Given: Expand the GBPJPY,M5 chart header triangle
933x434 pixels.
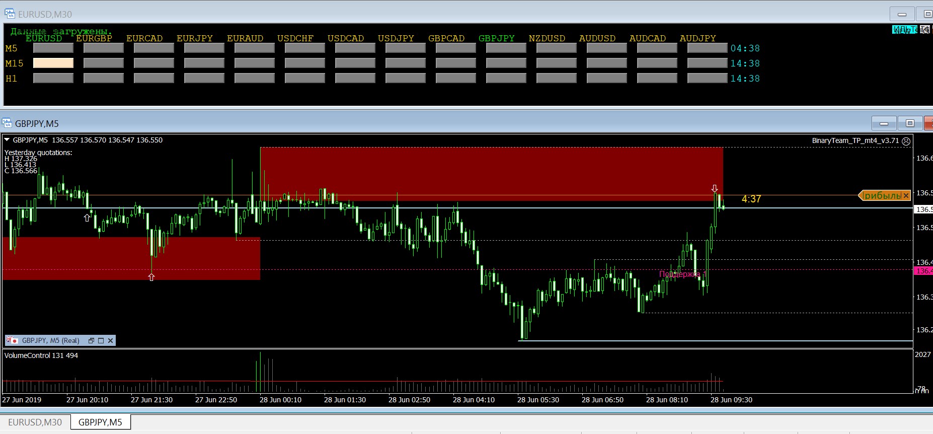Looking at the screenshot, I should click(7, 140).
